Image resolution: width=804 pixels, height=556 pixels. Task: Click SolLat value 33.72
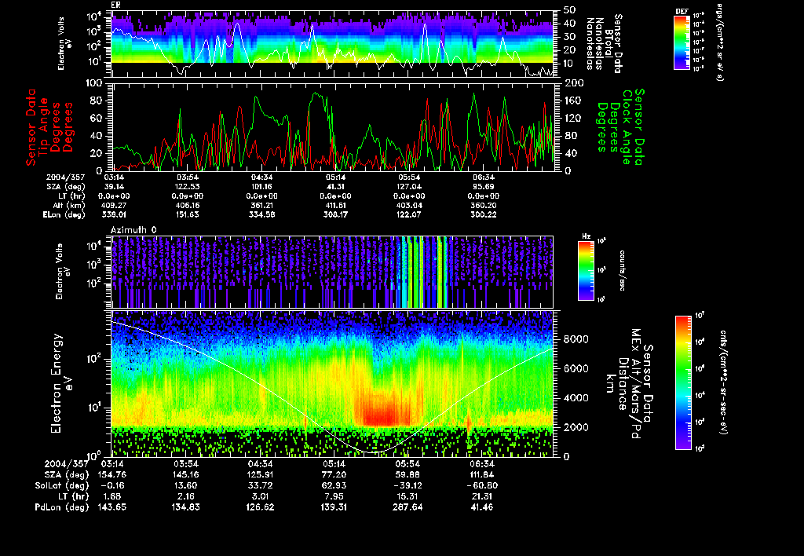(x=259, y=485)
